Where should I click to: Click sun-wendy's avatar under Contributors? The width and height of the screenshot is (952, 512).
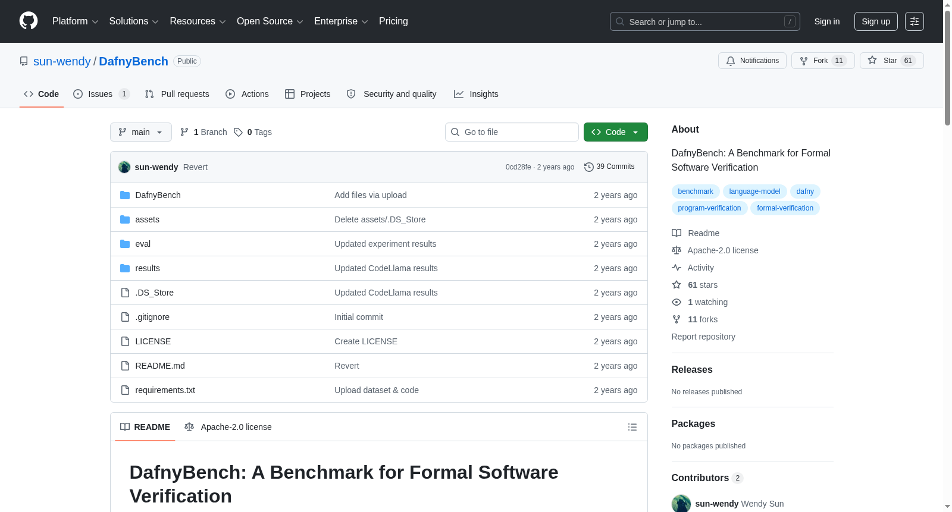pyautogui.click(x=681, y=504)
